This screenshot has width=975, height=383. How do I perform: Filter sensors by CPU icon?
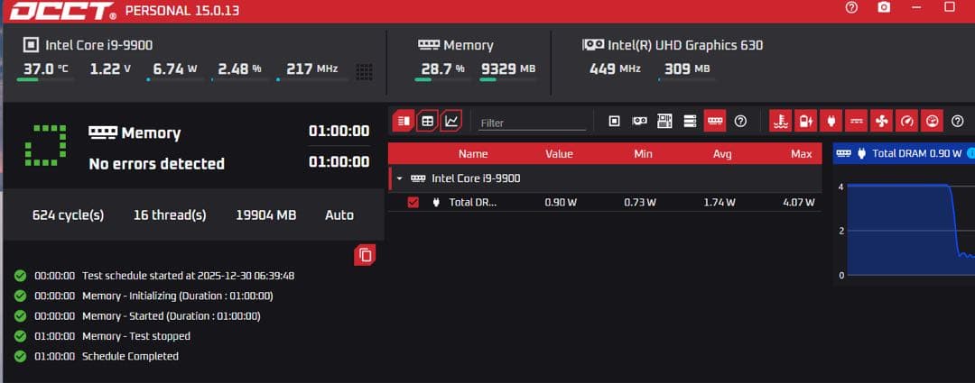pos(614,121)
